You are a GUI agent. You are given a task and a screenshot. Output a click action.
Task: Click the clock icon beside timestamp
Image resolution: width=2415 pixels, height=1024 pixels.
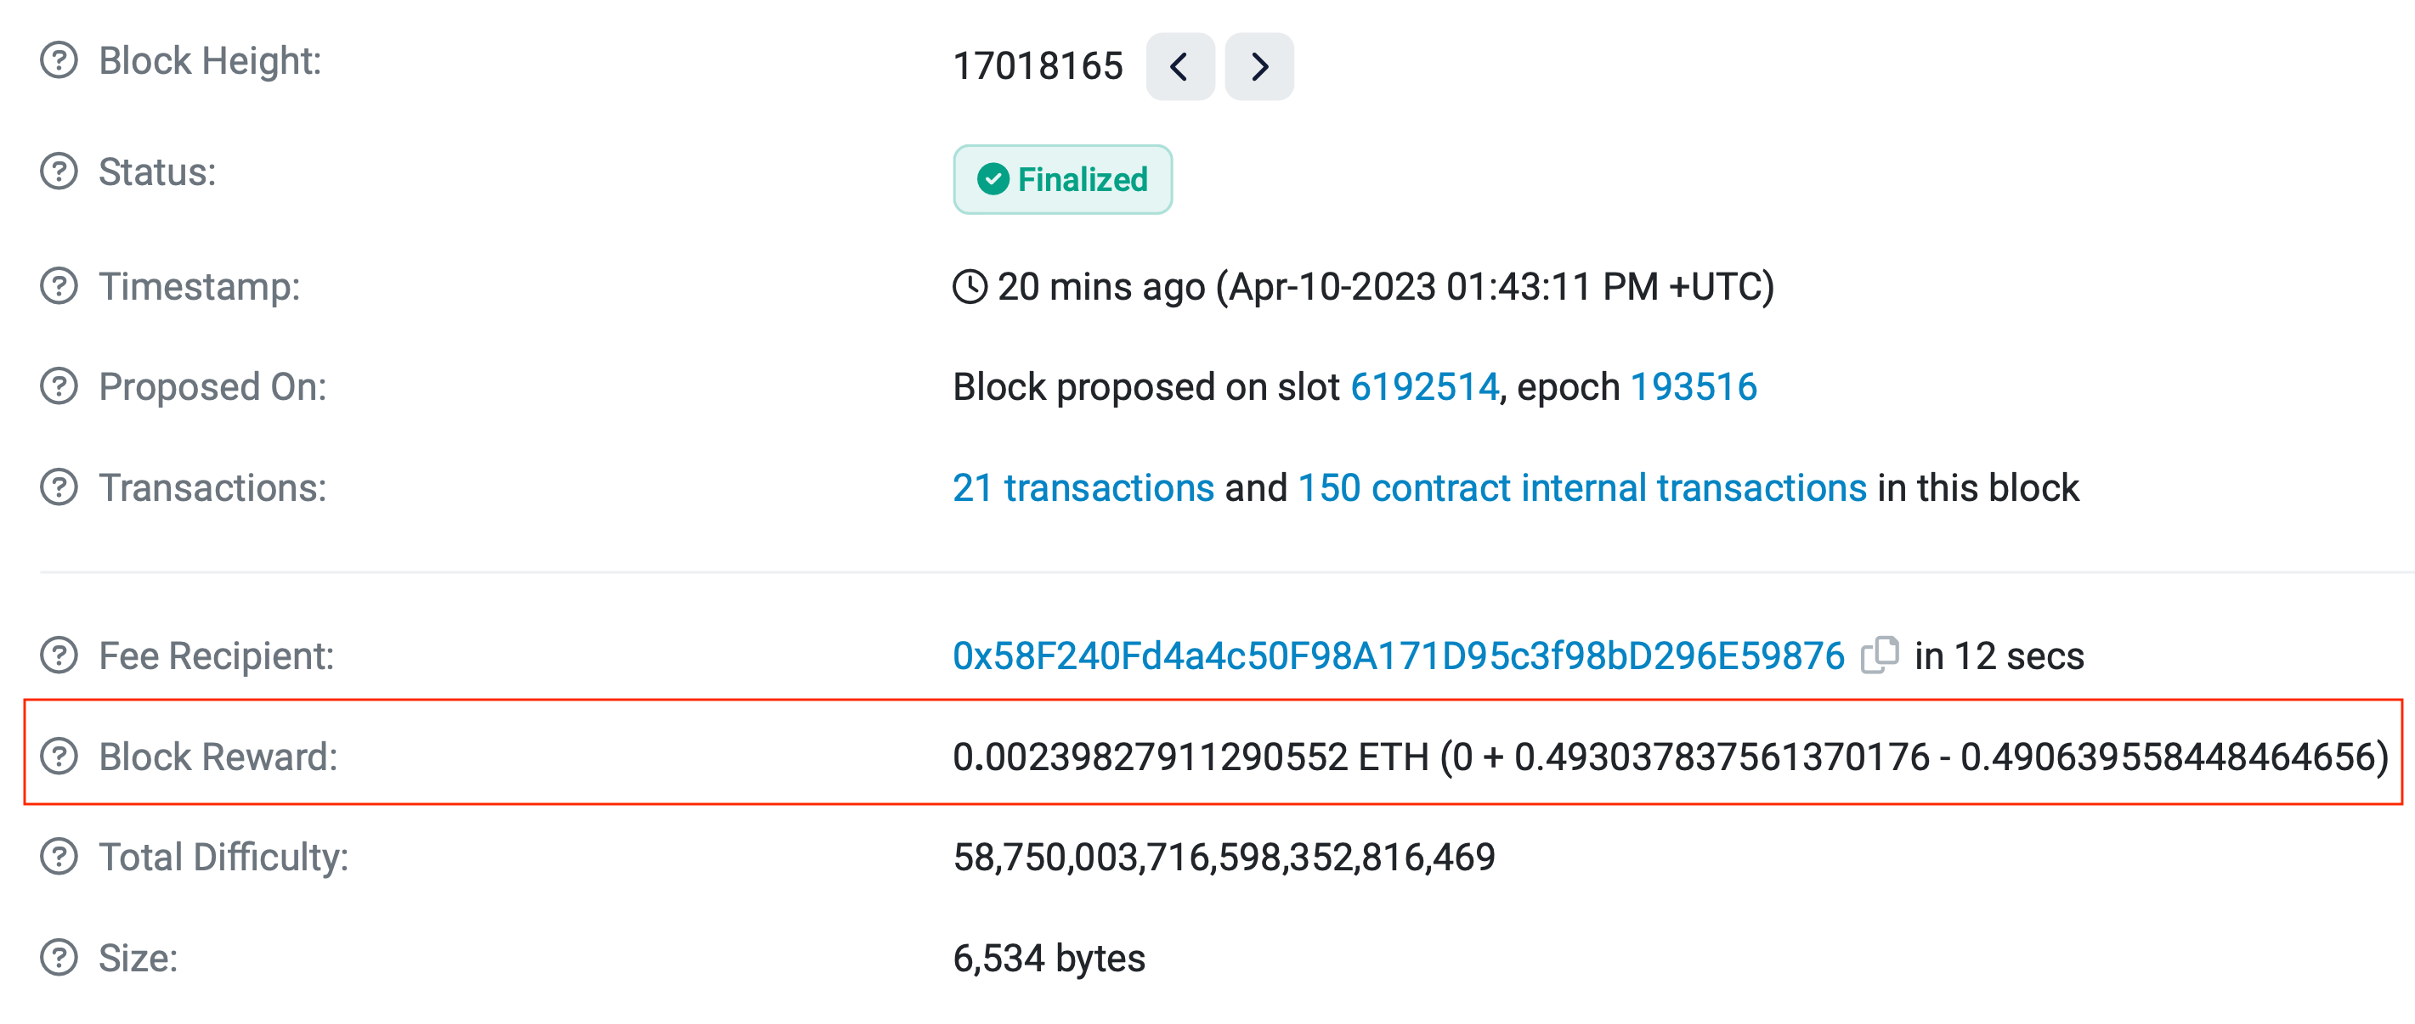pos(970,287)
